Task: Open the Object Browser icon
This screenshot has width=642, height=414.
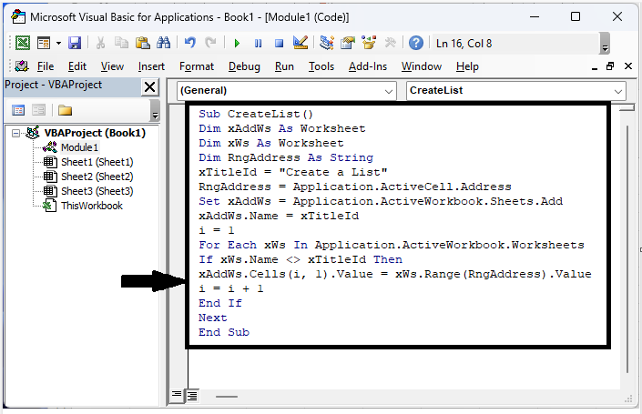Action: tap(369, 43)
